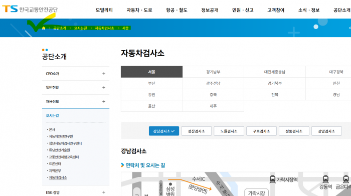Choose the 성산검사소 button

(x=197, y=131)
